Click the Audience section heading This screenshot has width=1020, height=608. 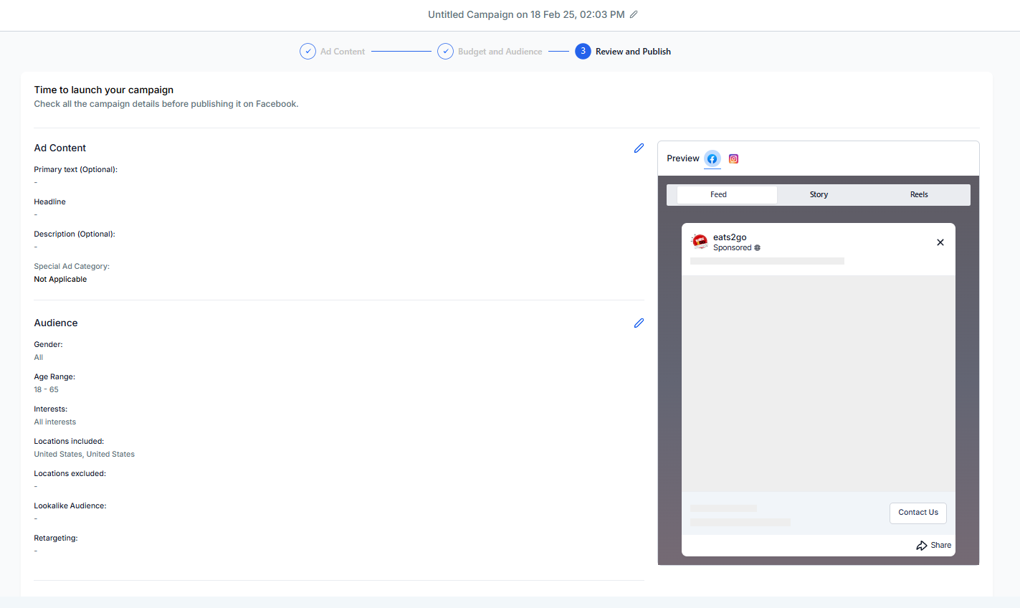(x=56, y=323)
